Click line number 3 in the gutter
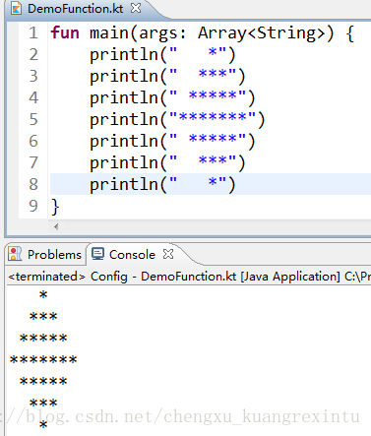This screenshot has width=371, height=436. coord(33,76)
